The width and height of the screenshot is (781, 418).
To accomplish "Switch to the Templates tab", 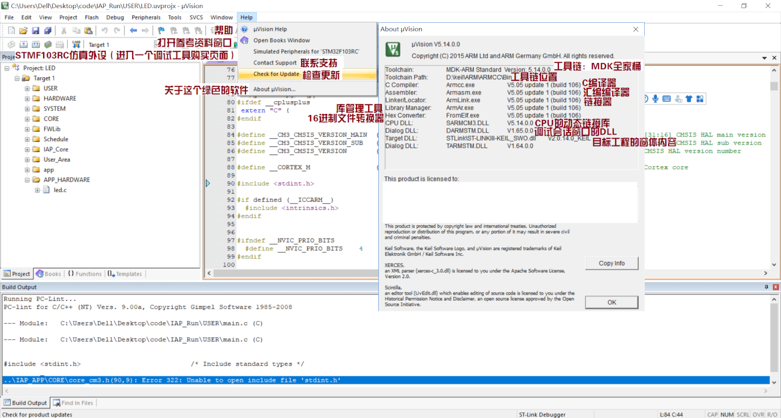I will [125, 274].
